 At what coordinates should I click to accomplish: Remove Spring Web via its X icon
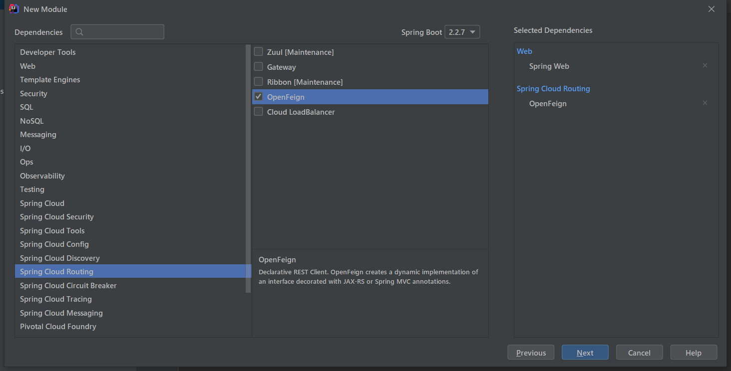(x=705, y=65)
